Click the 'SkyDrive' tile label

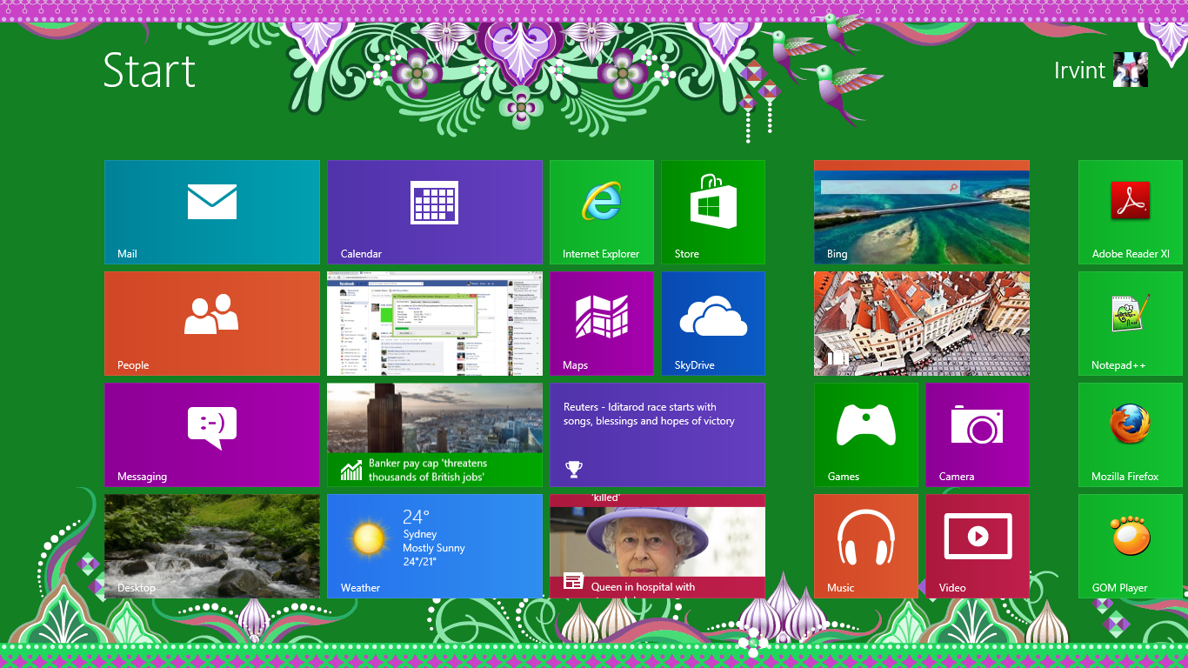pyautogui.click(x=694, y=365)
